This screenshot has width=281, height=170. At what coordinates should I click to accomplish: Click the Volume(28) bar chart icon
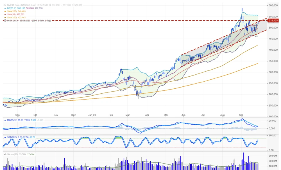(x=5, y=154)
